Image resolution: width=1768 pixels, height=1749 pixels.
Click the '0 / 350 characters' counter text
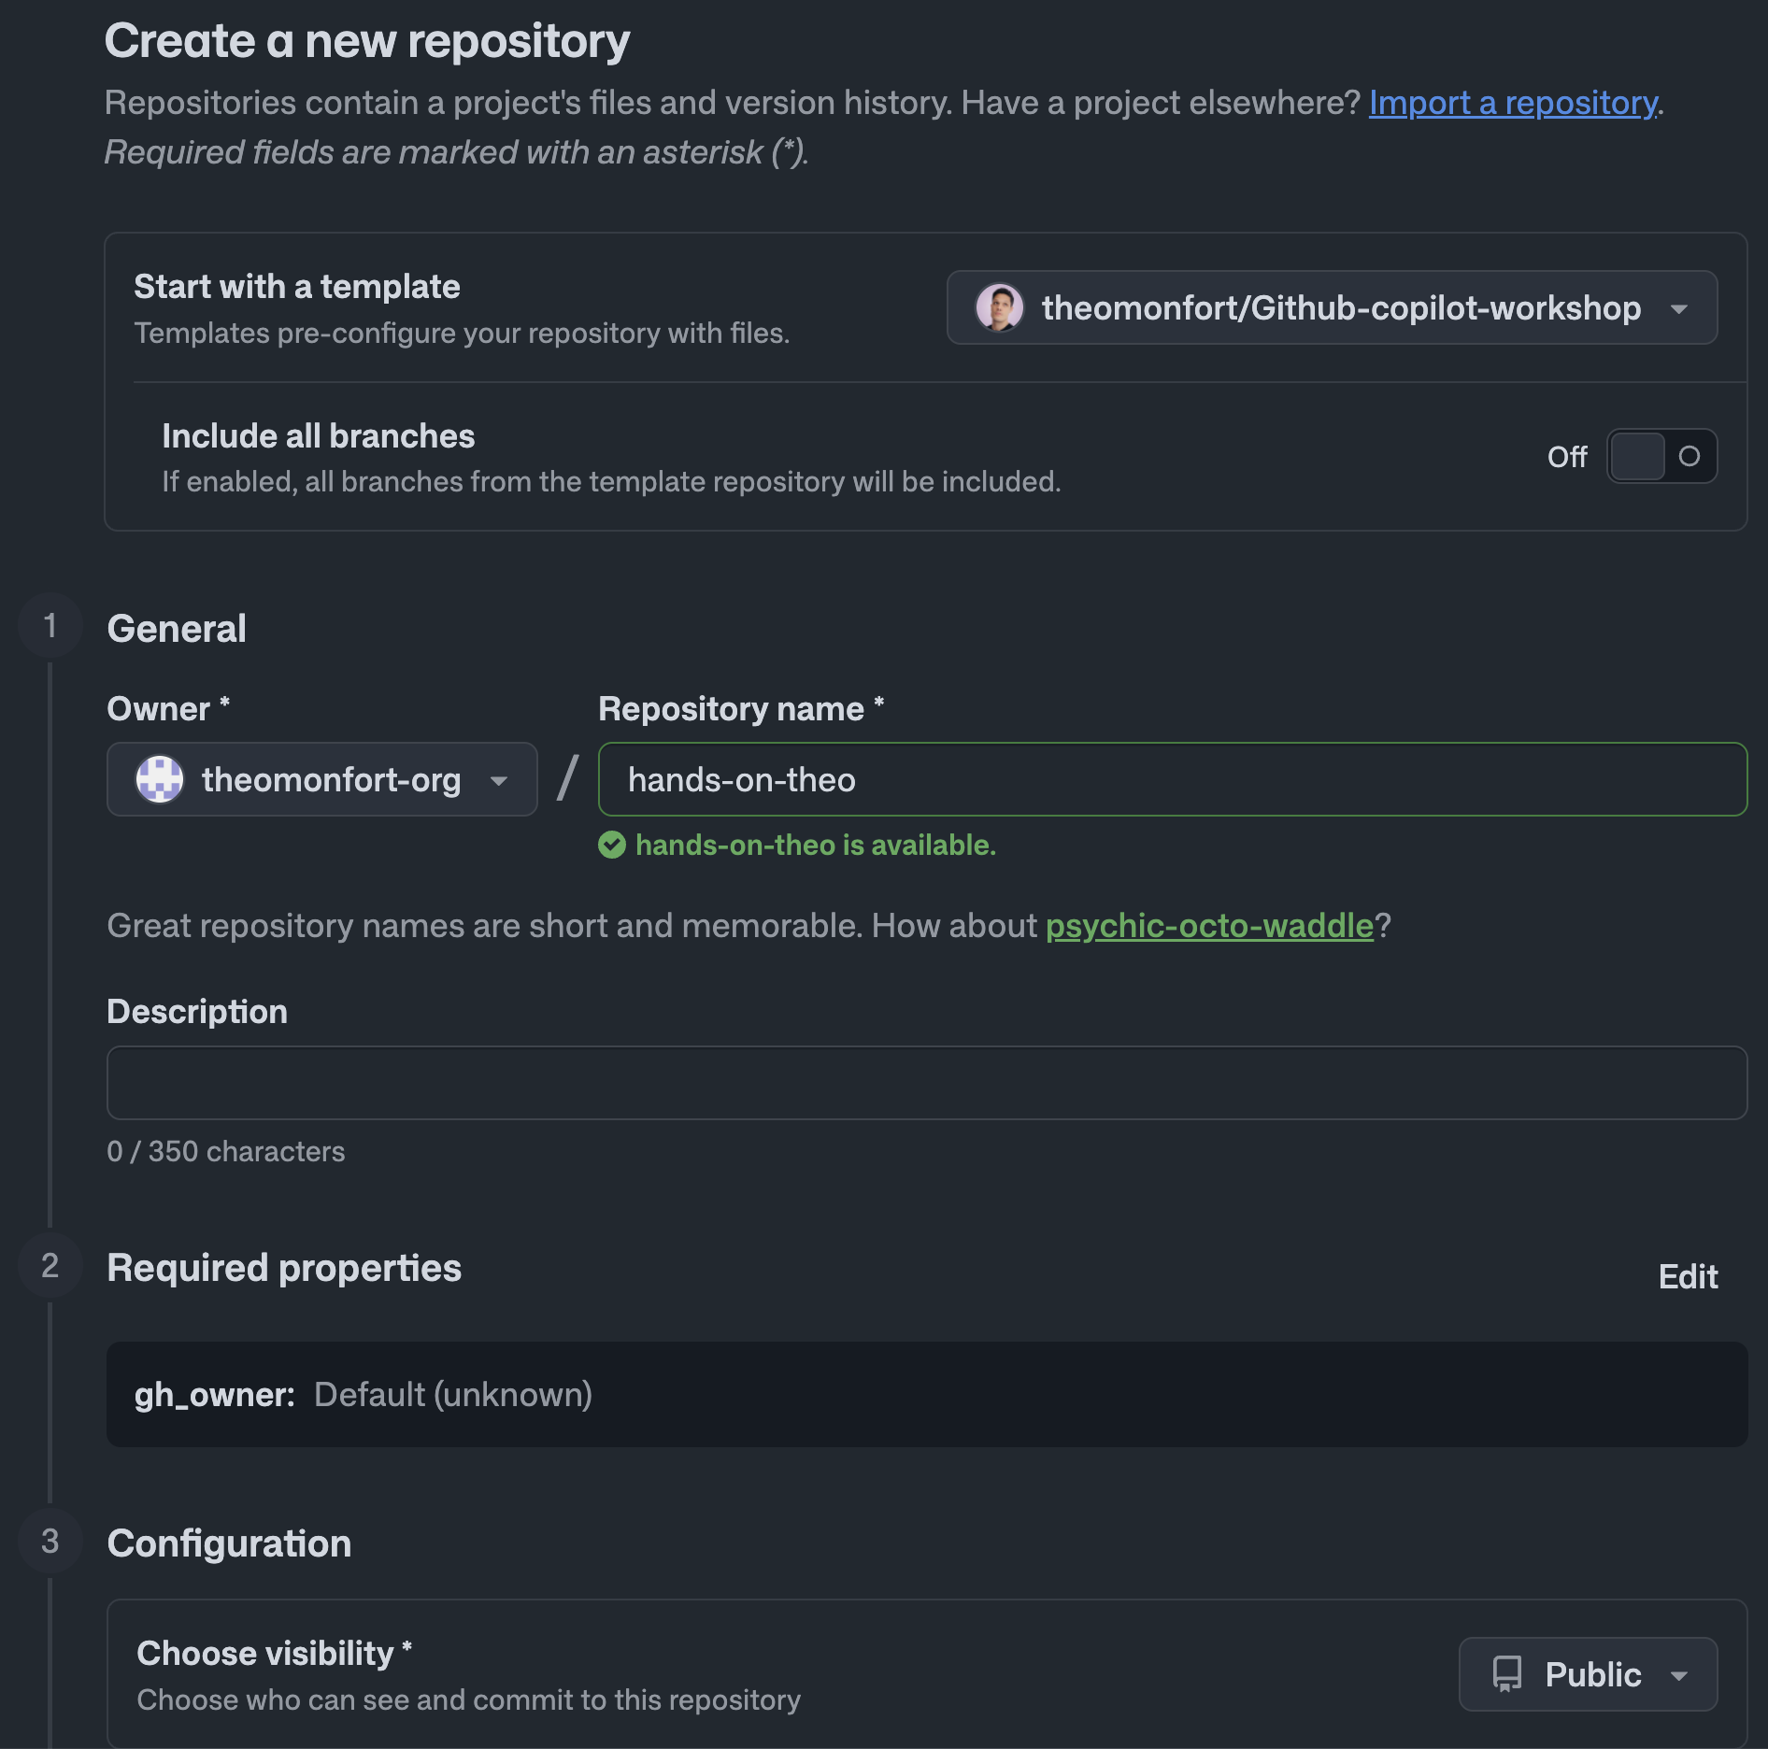click(x=226, y=1151)
